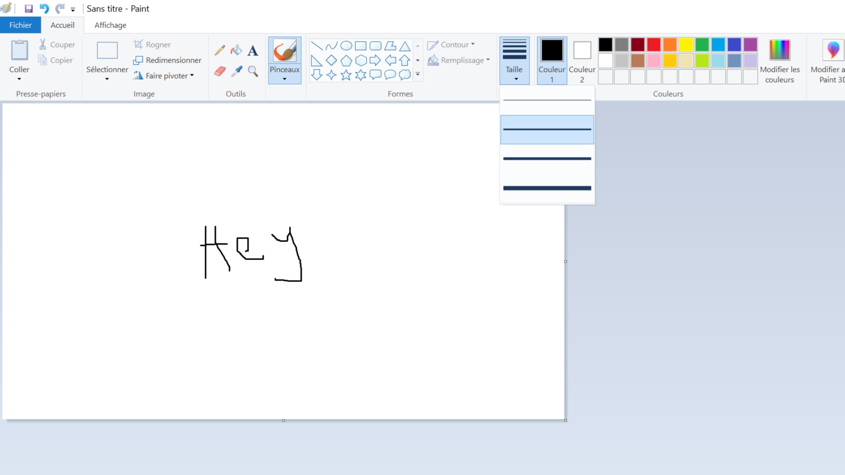845x475 pixels.
Task: Click Couper button
Action: coord(57,44)
